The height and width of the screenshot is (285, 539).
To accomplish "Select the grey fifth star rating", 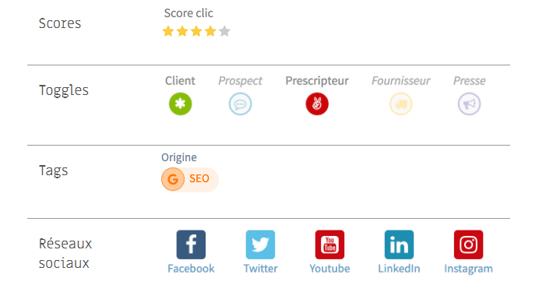I will (224, 31).
